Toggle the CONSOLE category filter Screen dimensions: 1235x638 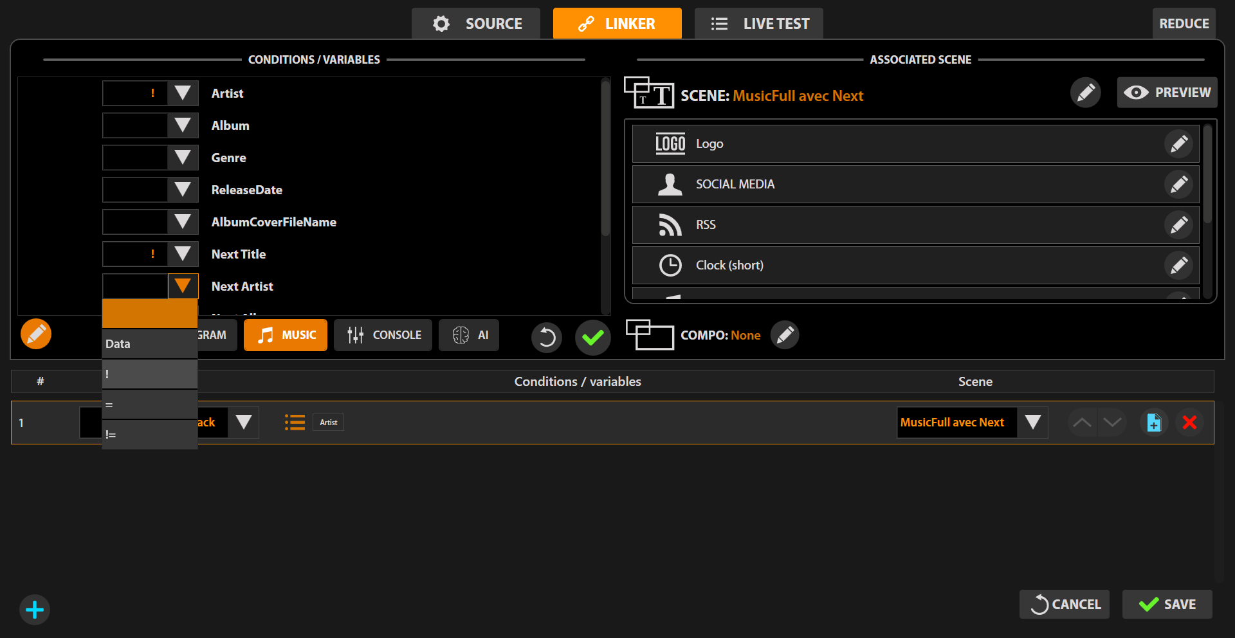[383, 335]
